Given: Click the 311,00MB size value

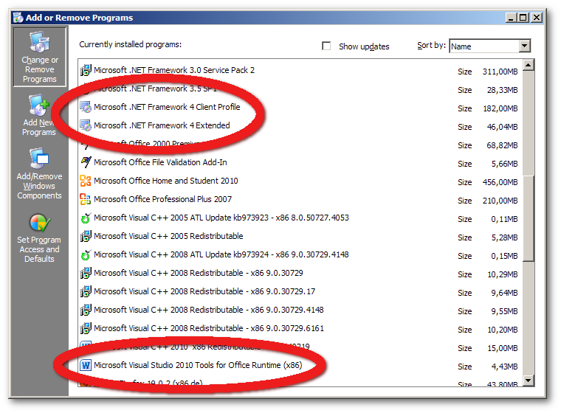Looking at the screenshot, I should point(500,72).
